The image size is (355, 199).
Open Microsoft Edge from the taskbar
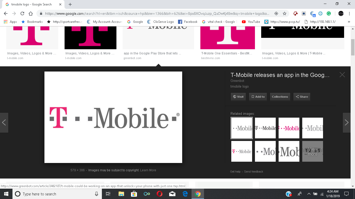coord(185,194)
